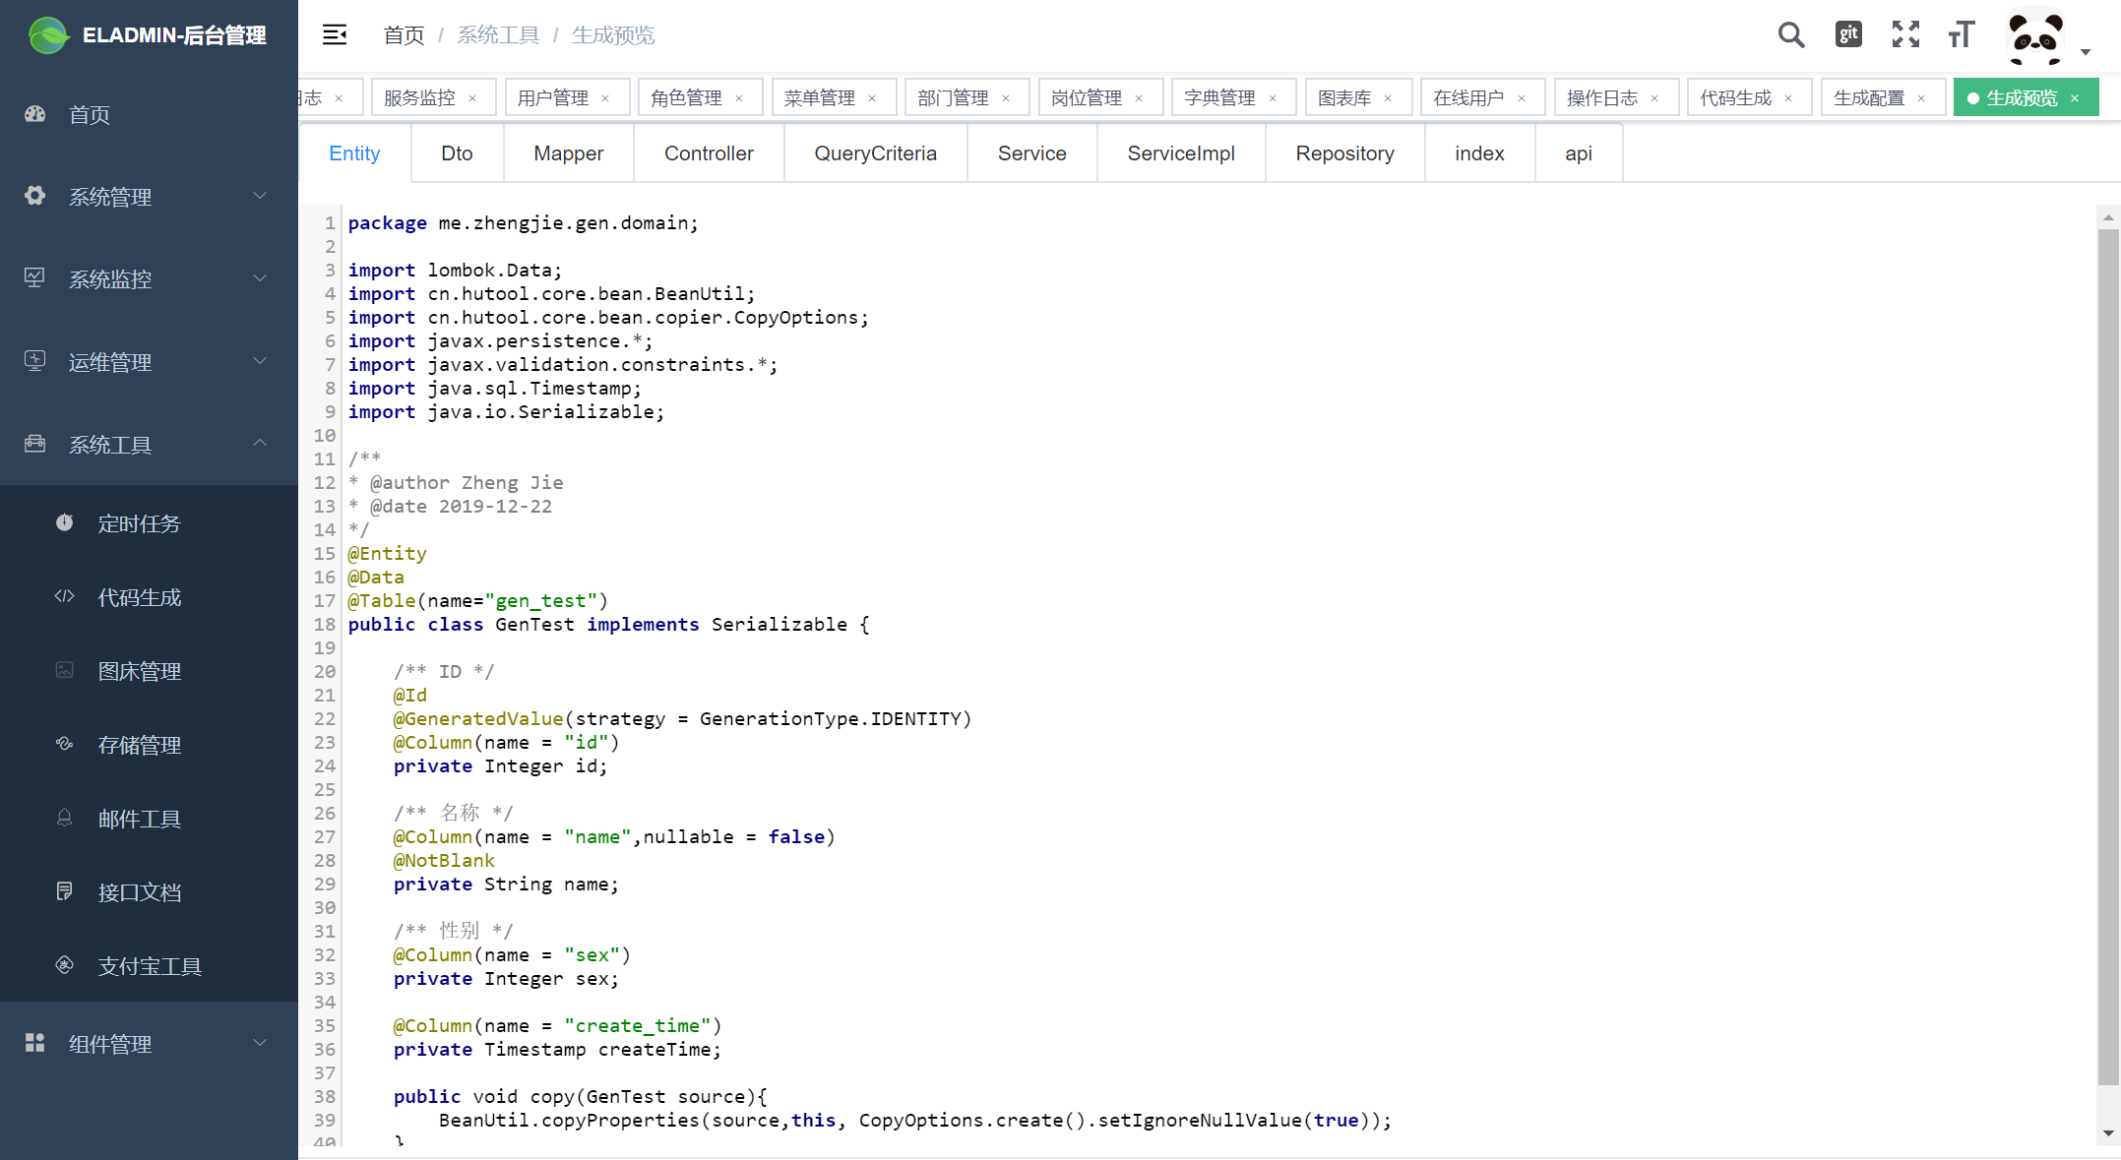Go to 首页 dashboard in sidebar

click(89, 115)
